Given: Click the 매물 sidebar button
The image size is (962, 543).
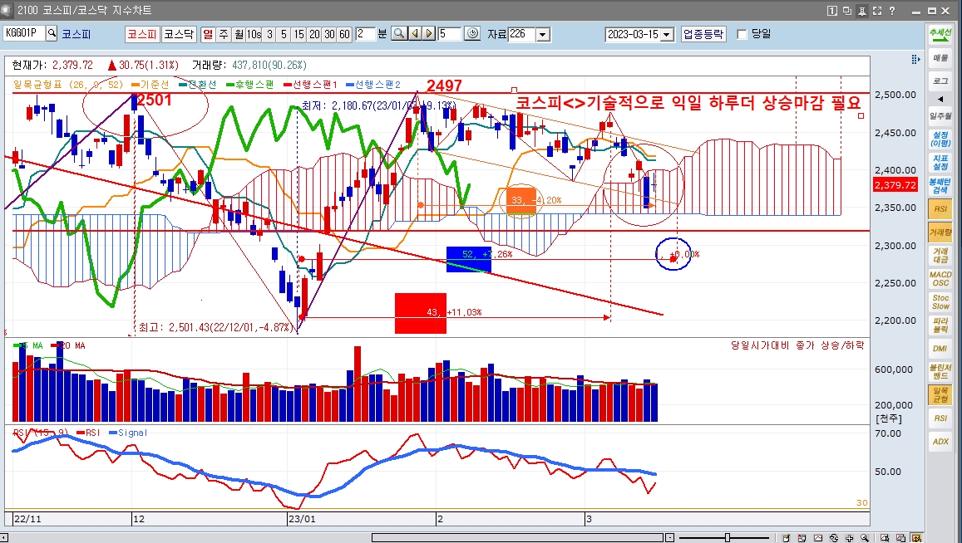Looking at the screenshot, I should pos(940,58).
